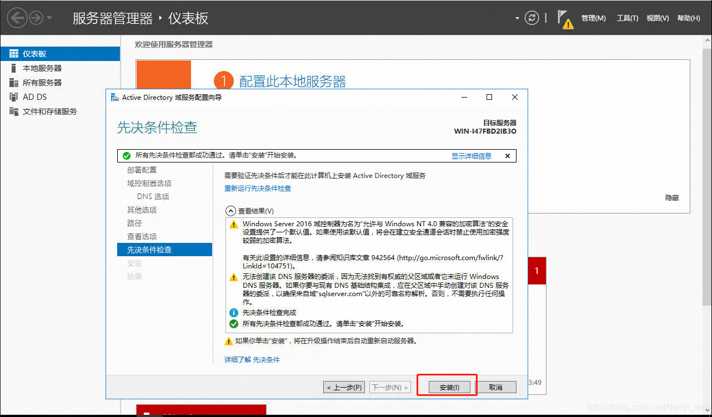Image resolution: width=712 pixels, height=417 pixels.
Task: Click the 取消 button
Action: point(495,387)
